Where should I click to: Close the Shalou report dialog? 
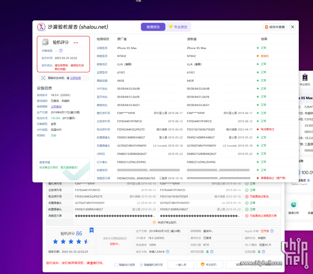293,27
